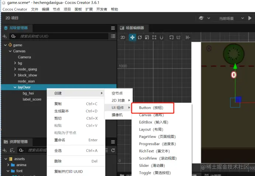Expand the anima folder
The image size is (255, 176).
8,165
